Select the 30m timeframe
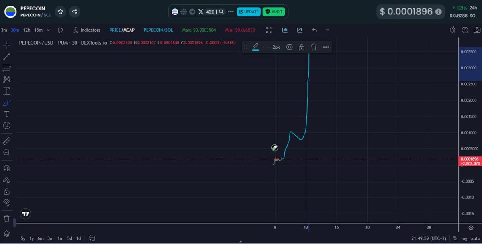Viewport: 482px width, 244px height. (x=15, y=30)
